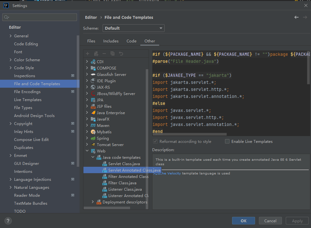Click the Create Template plus icon
This screenshot has width=311, height=228.
(88, 54)
